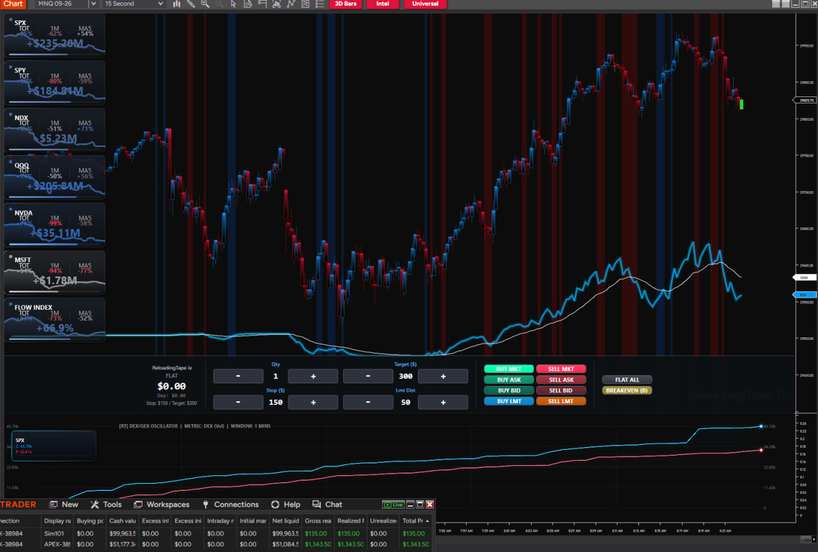Expand the 15 Second interval dropdown
The height and width of the screenshot is (552, 818).
tap(160, 4)
